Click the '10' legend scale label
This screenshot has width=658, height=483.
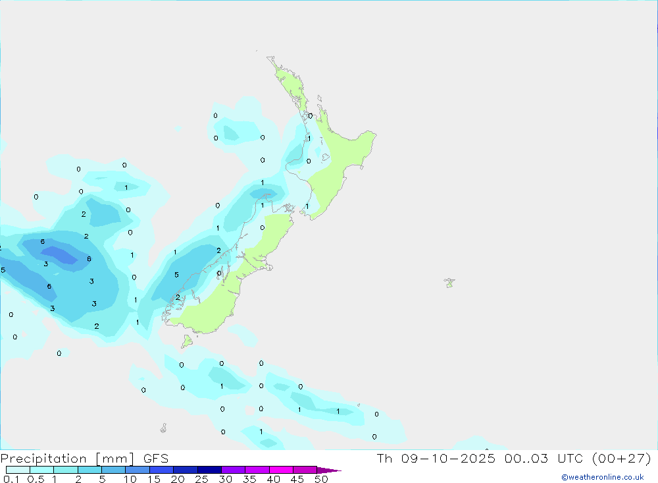tap(130, 479)
